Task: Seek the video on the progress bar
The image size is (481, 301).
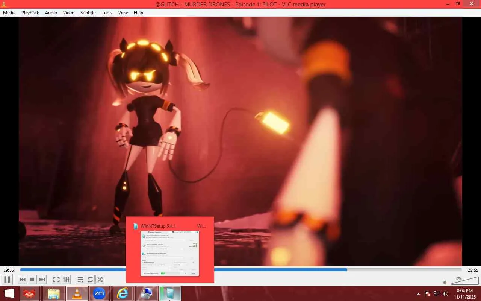Action: click(240, 270)
